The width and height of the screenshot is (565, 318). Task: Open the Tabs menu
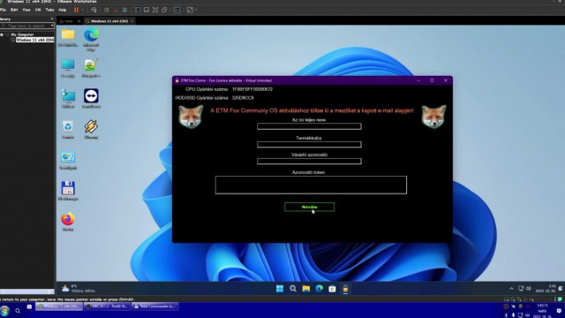coord(49,10)
